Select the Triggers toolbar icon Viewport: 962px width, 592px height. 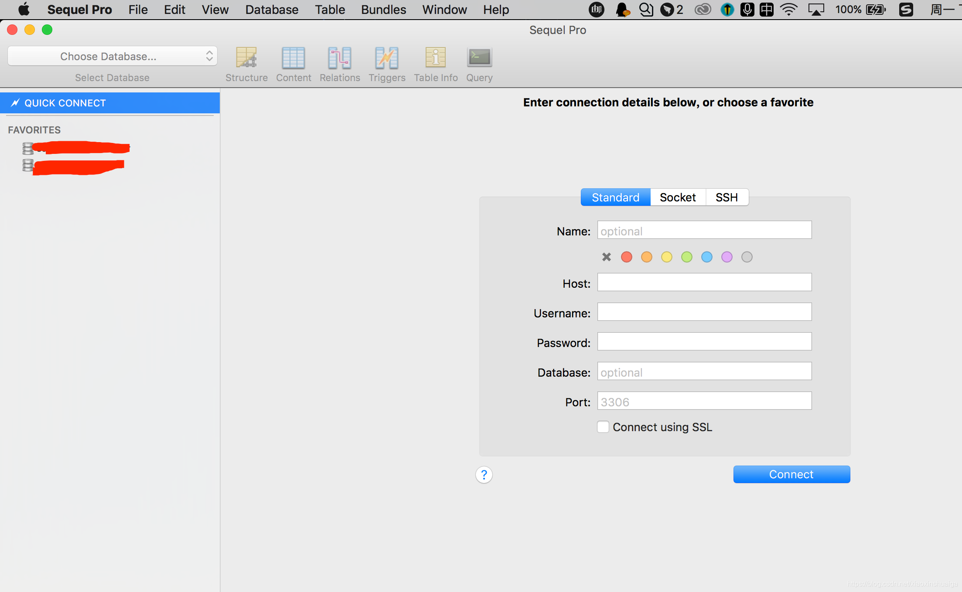pyautogui.click(x=387, y=58)
